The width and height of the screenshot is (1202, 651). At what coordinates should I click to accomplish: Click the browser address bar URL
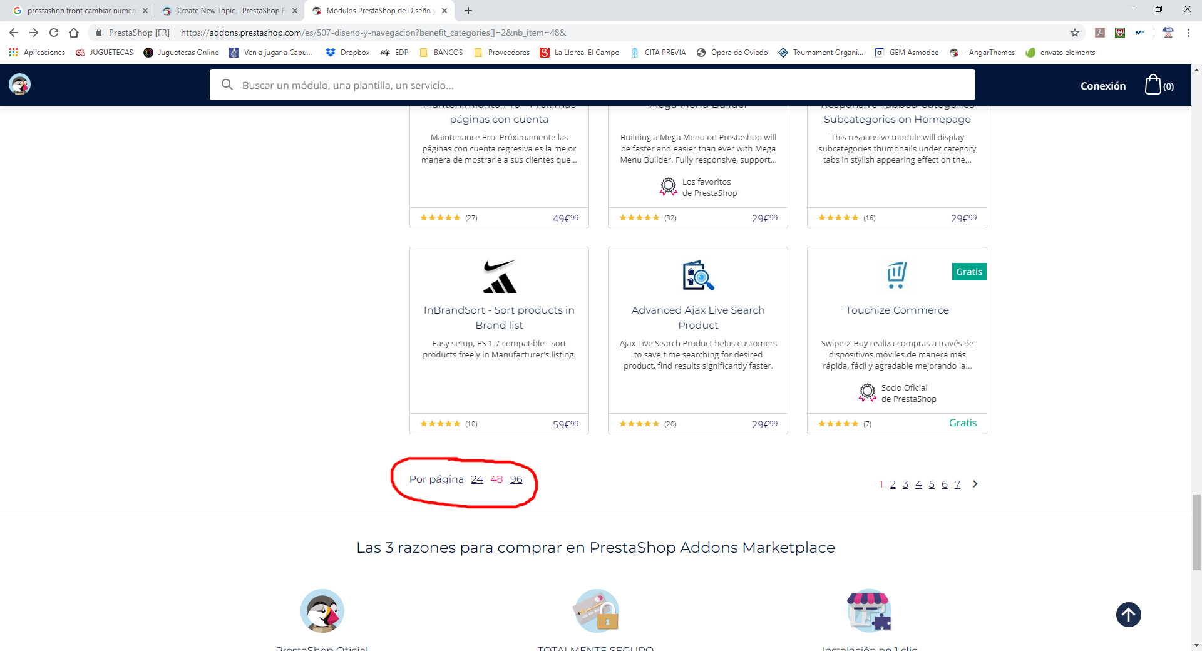point(373,33)
